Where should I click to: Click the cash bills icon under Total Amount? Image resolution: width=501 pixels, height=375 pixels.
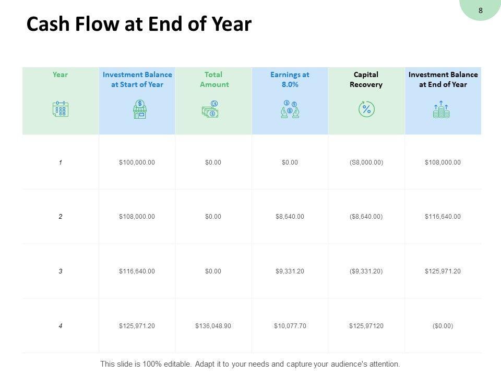210,109
